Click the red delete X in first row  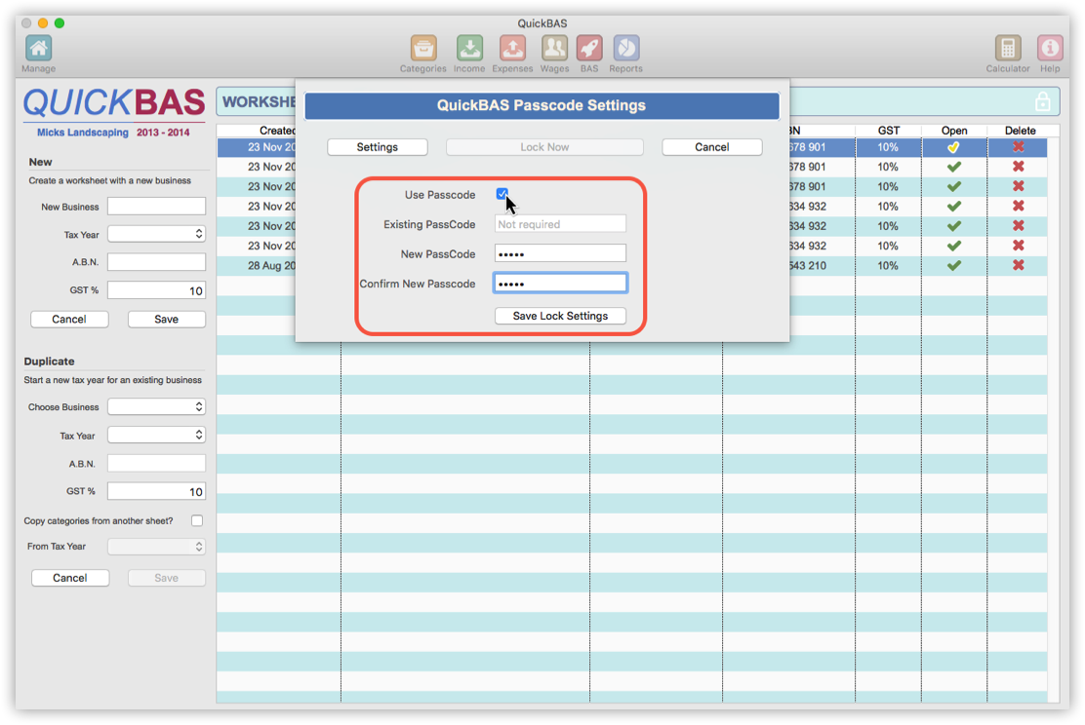coord(1019,147)
